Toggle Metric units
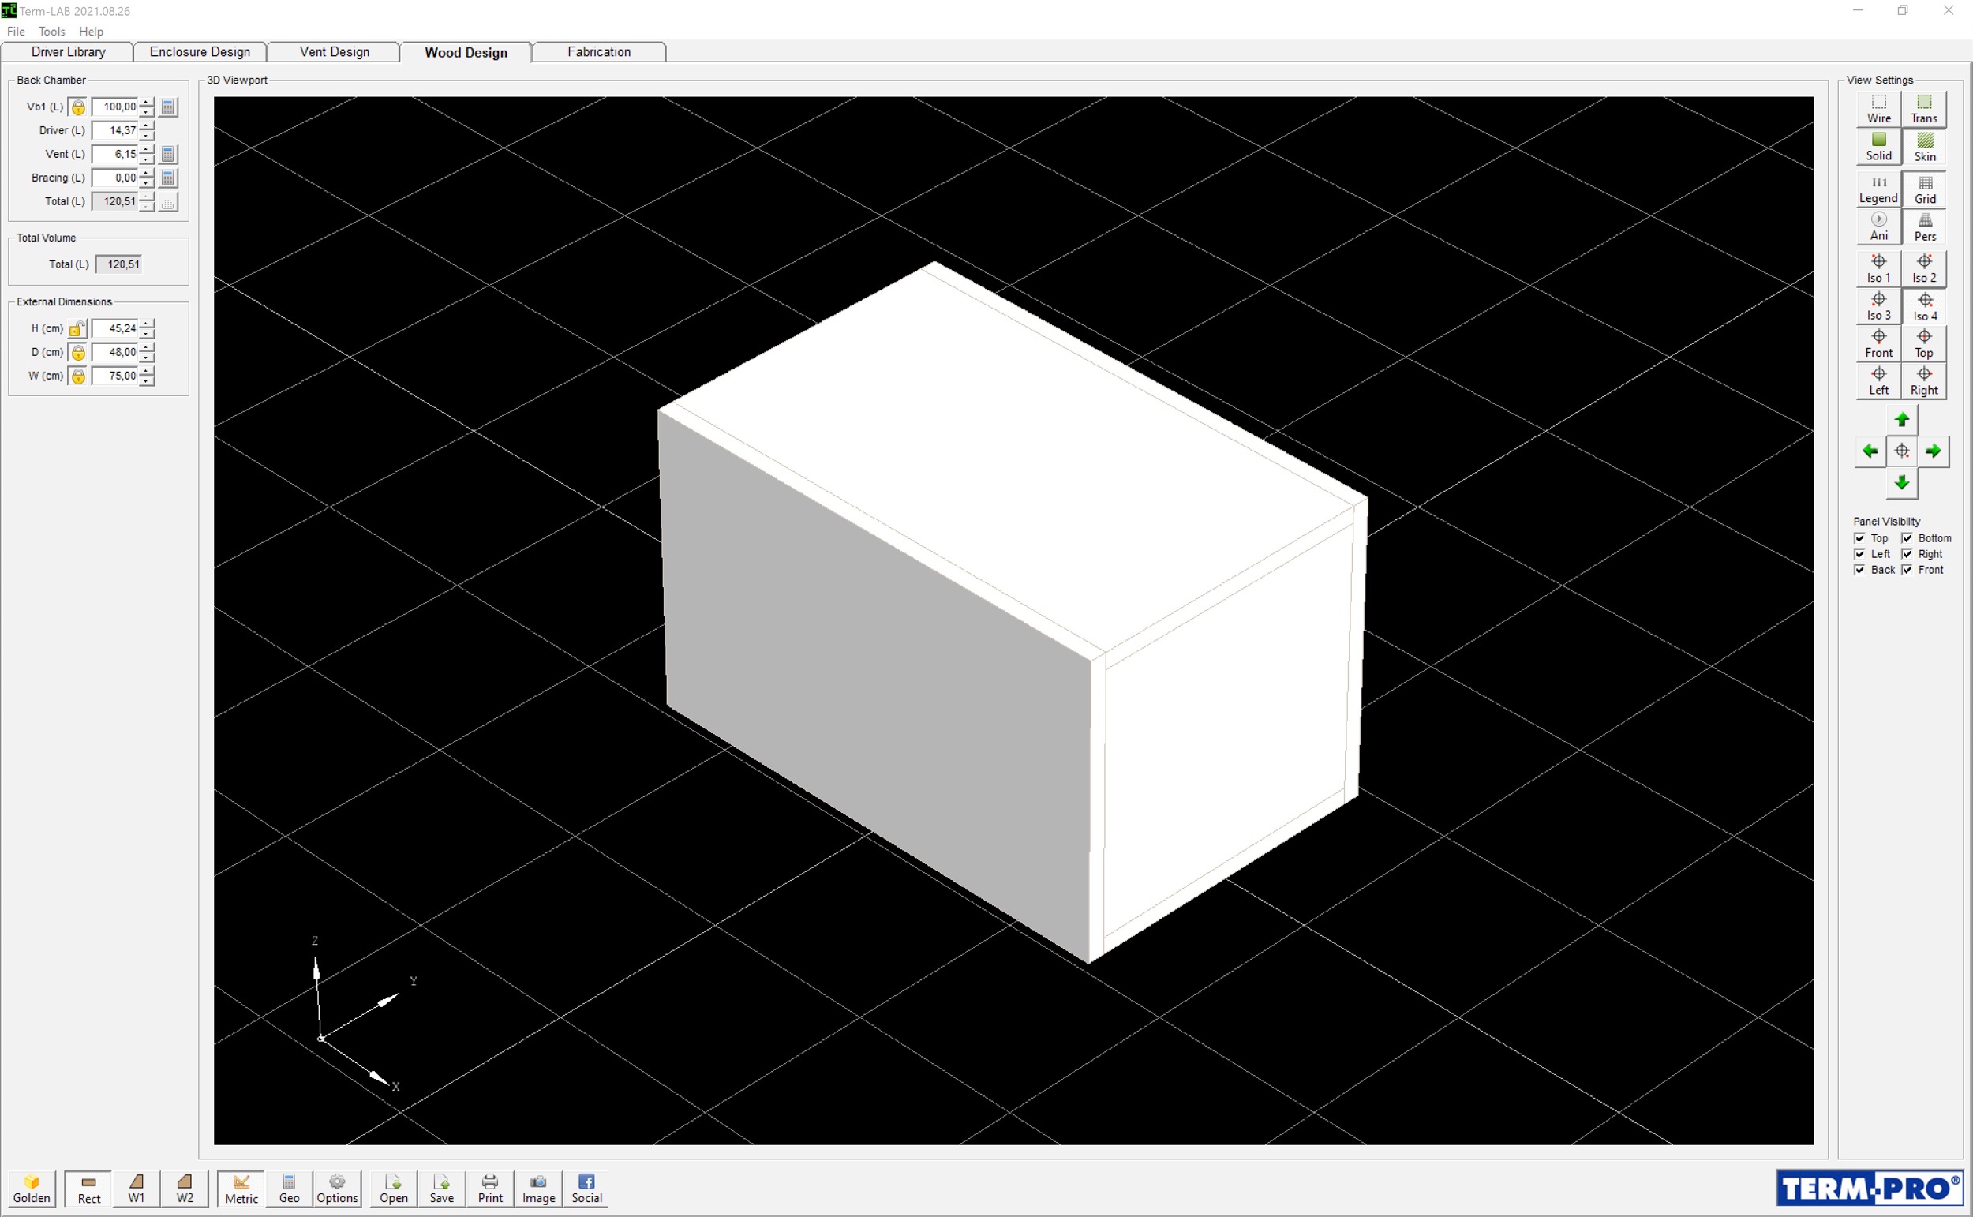 (x=240, y=1189)
